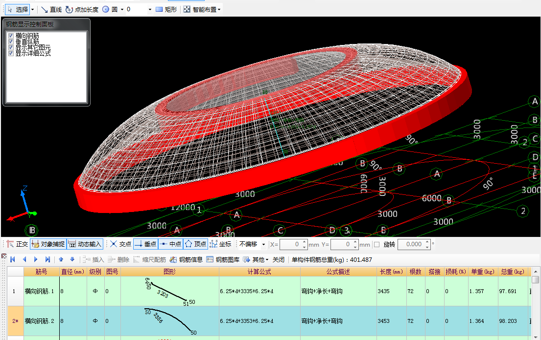Click the 公式描述 column header
This screenshot has width=541, height=340.
pyautogui.click(x=338, y=272)
